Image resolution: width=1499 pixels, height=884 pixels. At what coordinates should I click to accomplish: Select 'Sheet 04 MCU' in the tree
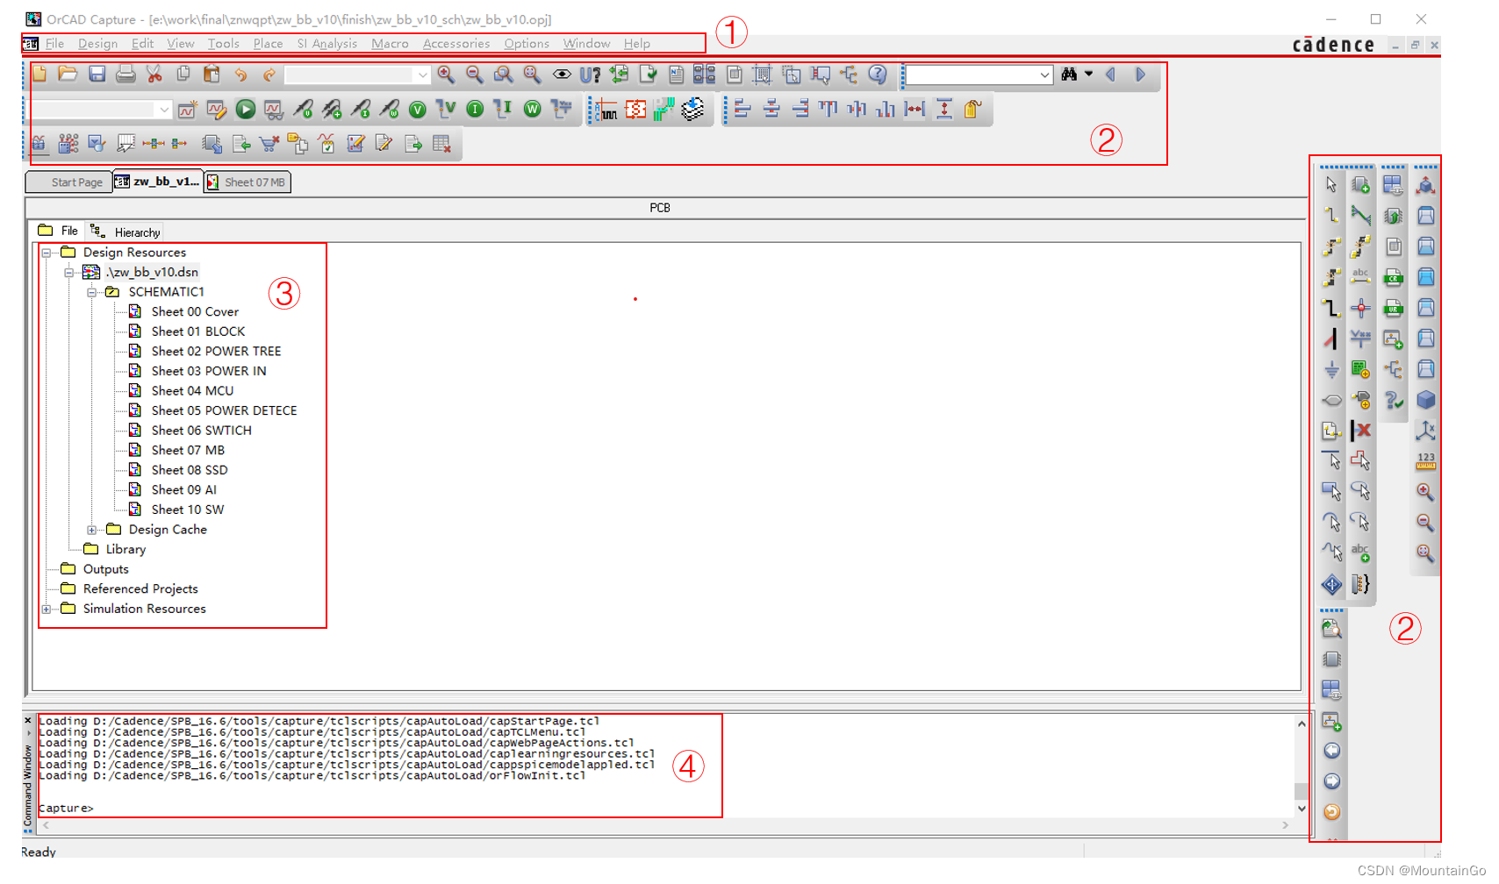[192, 391]
